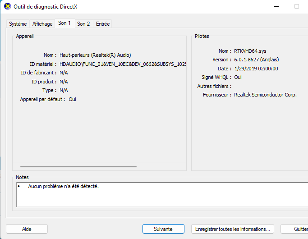The image size is (308, 239).
Task: Click the Aide button
Action: (27, 229)
